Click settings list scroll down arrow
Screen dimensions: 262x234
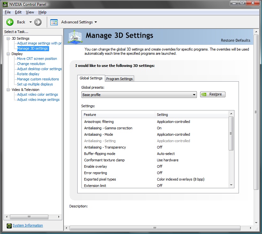231,185
